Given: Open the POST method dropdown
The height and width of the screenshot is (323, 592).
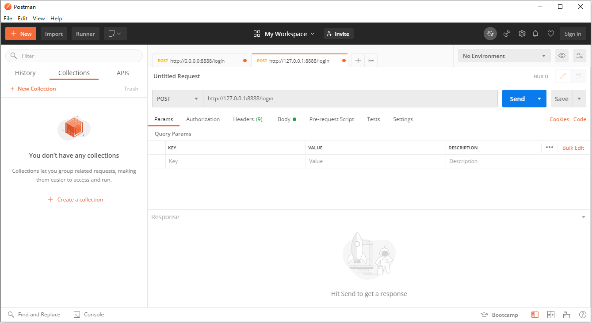Looking at the screenshot, I should click(177, 99).
